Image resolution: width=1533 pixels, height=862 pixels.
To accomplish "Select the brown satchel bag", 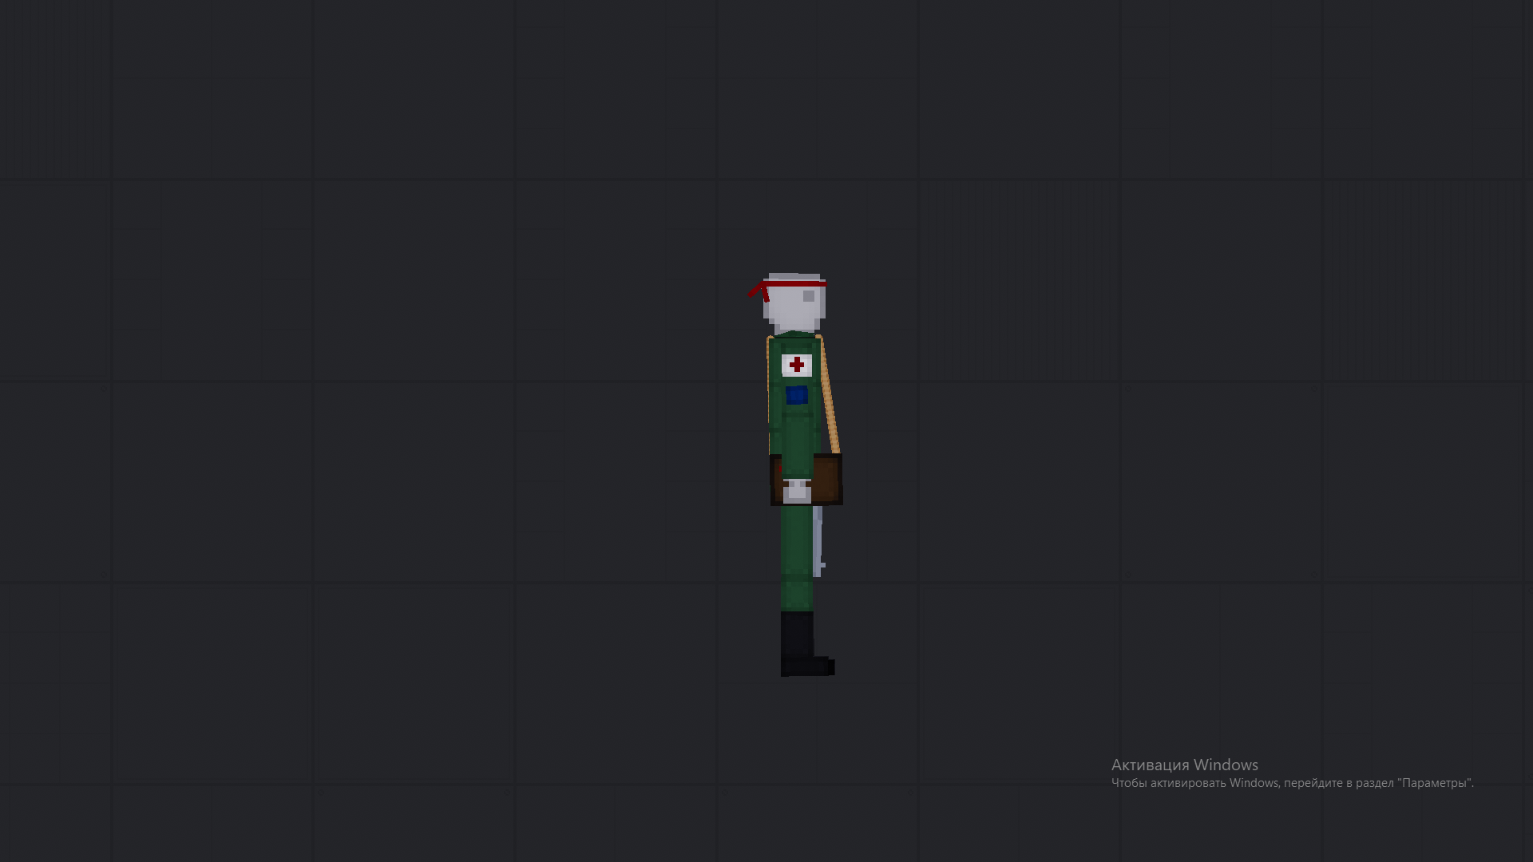I will (827, 478).
